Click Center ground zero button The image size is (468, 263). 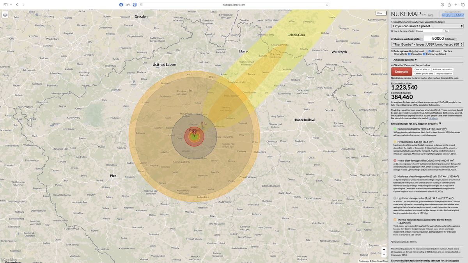pyautogui.click(x=424, y=74)
